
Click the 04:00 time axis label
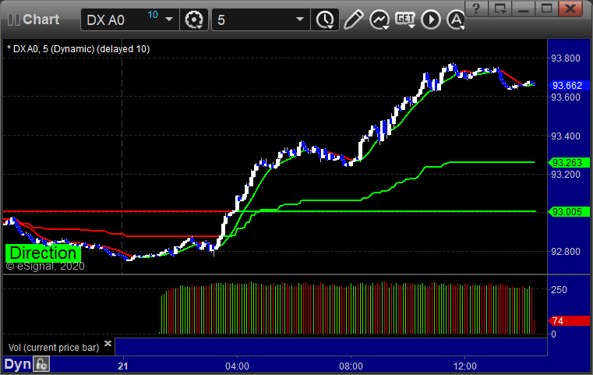click(237, 366)
